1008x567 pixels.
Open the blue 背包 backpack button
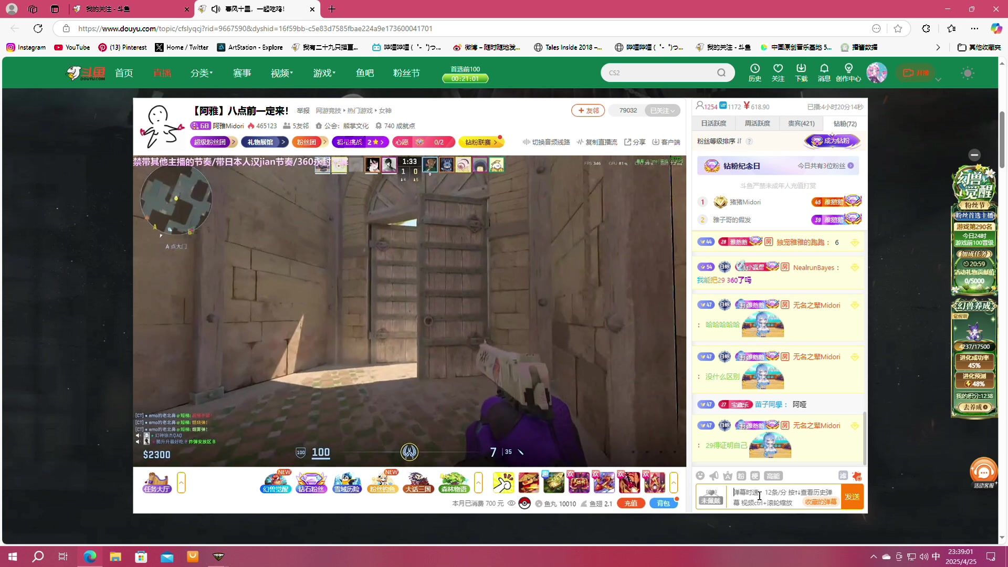[x=664, y=503]
